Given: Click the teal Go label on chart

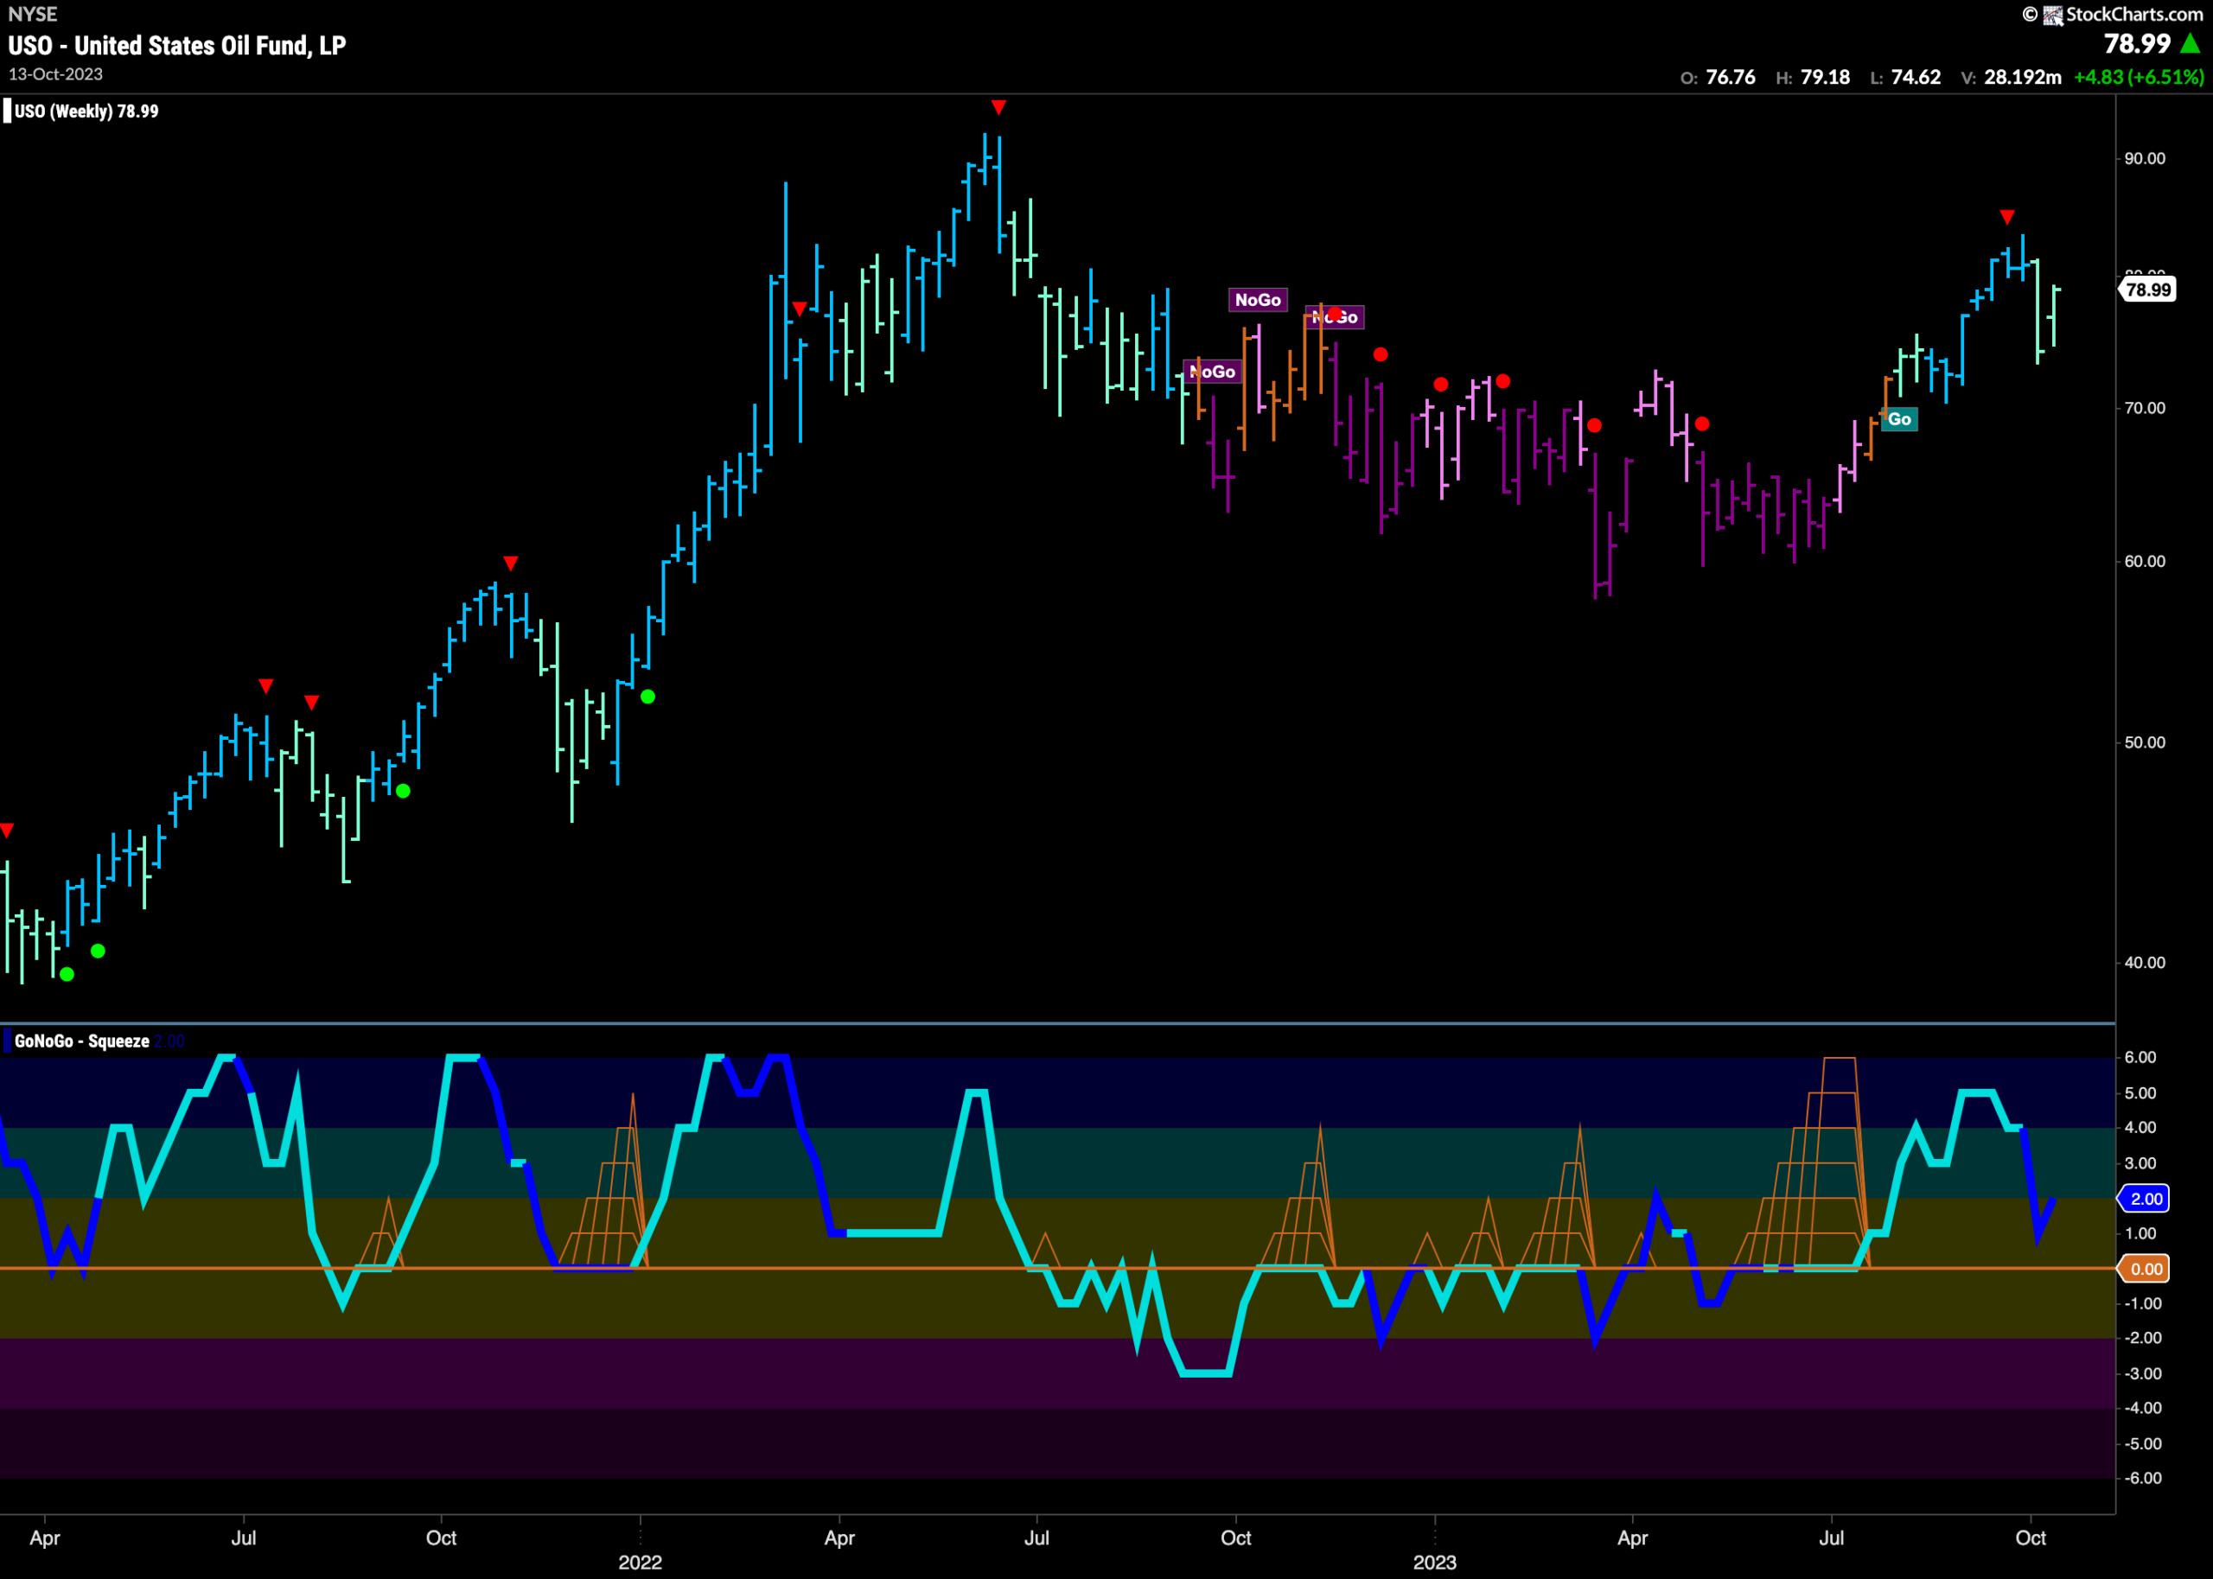Looking at the screenshot, I should pos(1899,419).
